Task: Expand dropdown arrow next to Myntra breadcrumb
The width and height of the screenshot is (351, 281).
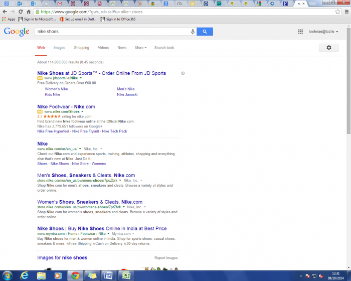Action: point(108,233)
